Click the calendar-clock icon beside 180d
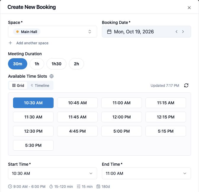Image resolution: width=199 pixels, height=192 pixels. [98, 187]
